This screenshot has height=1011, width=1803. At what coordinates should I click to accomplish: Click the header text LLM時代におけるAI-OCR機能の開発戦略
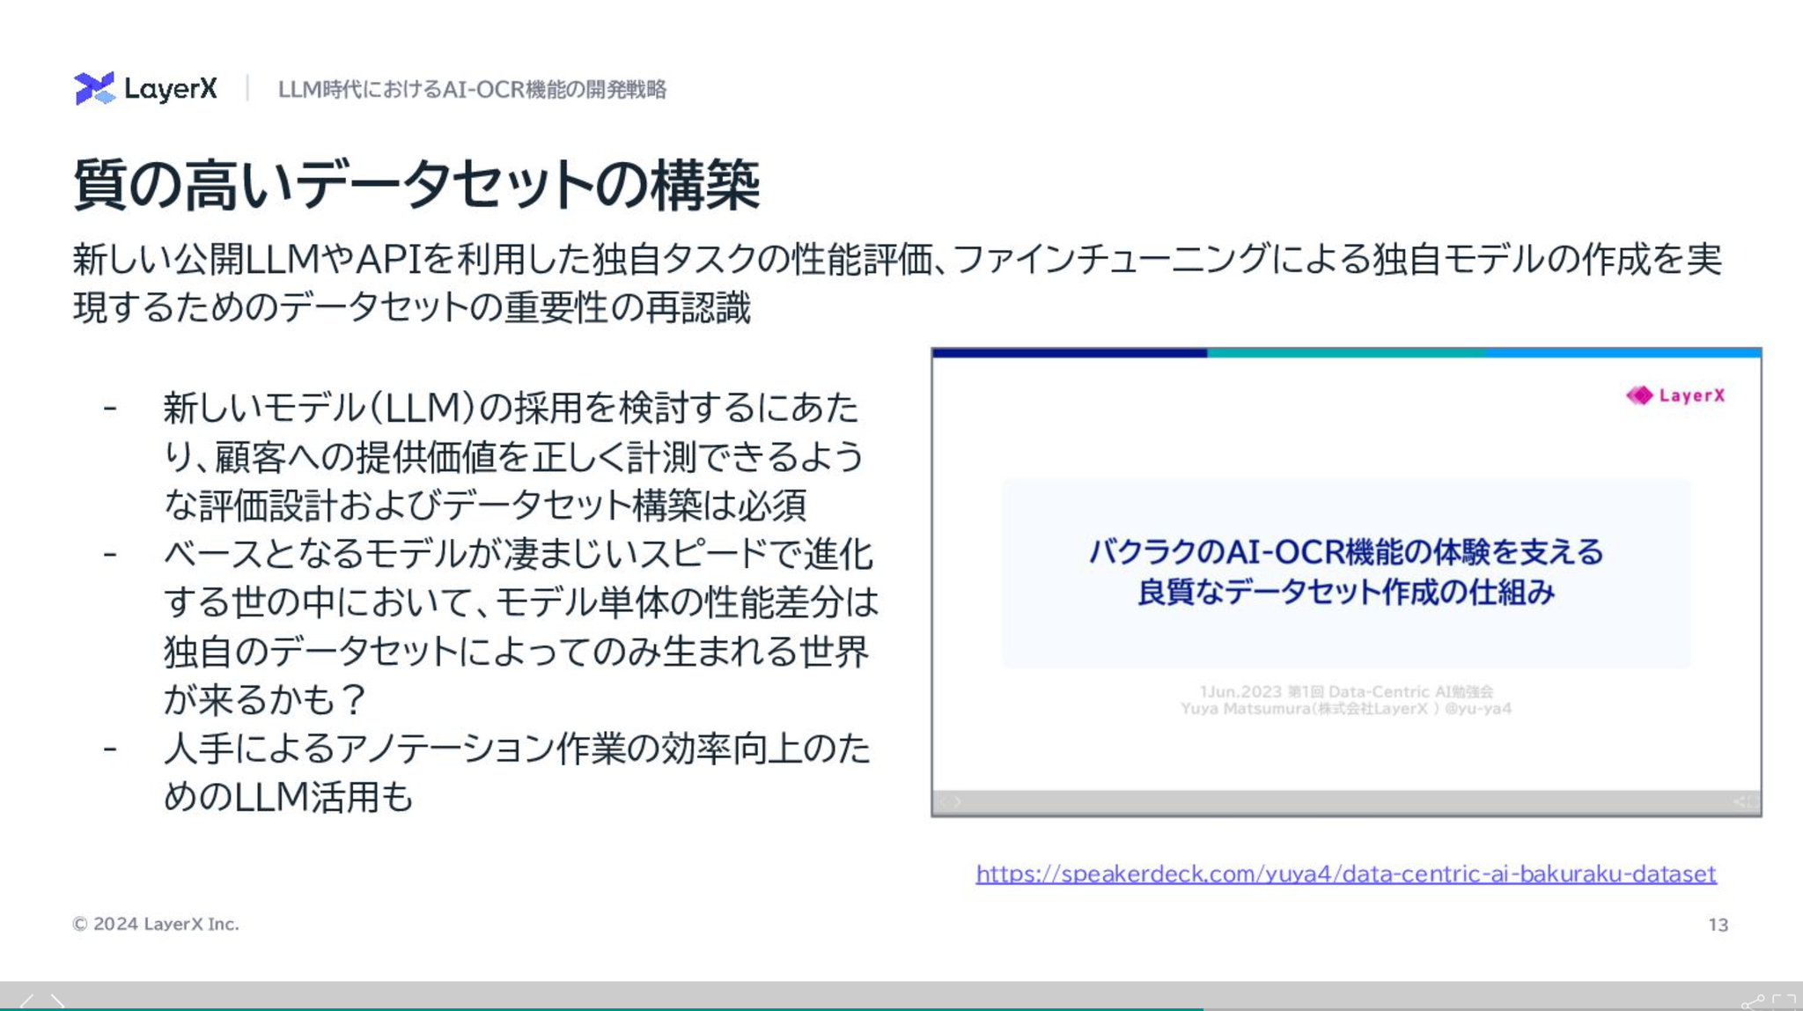[472, 90]
